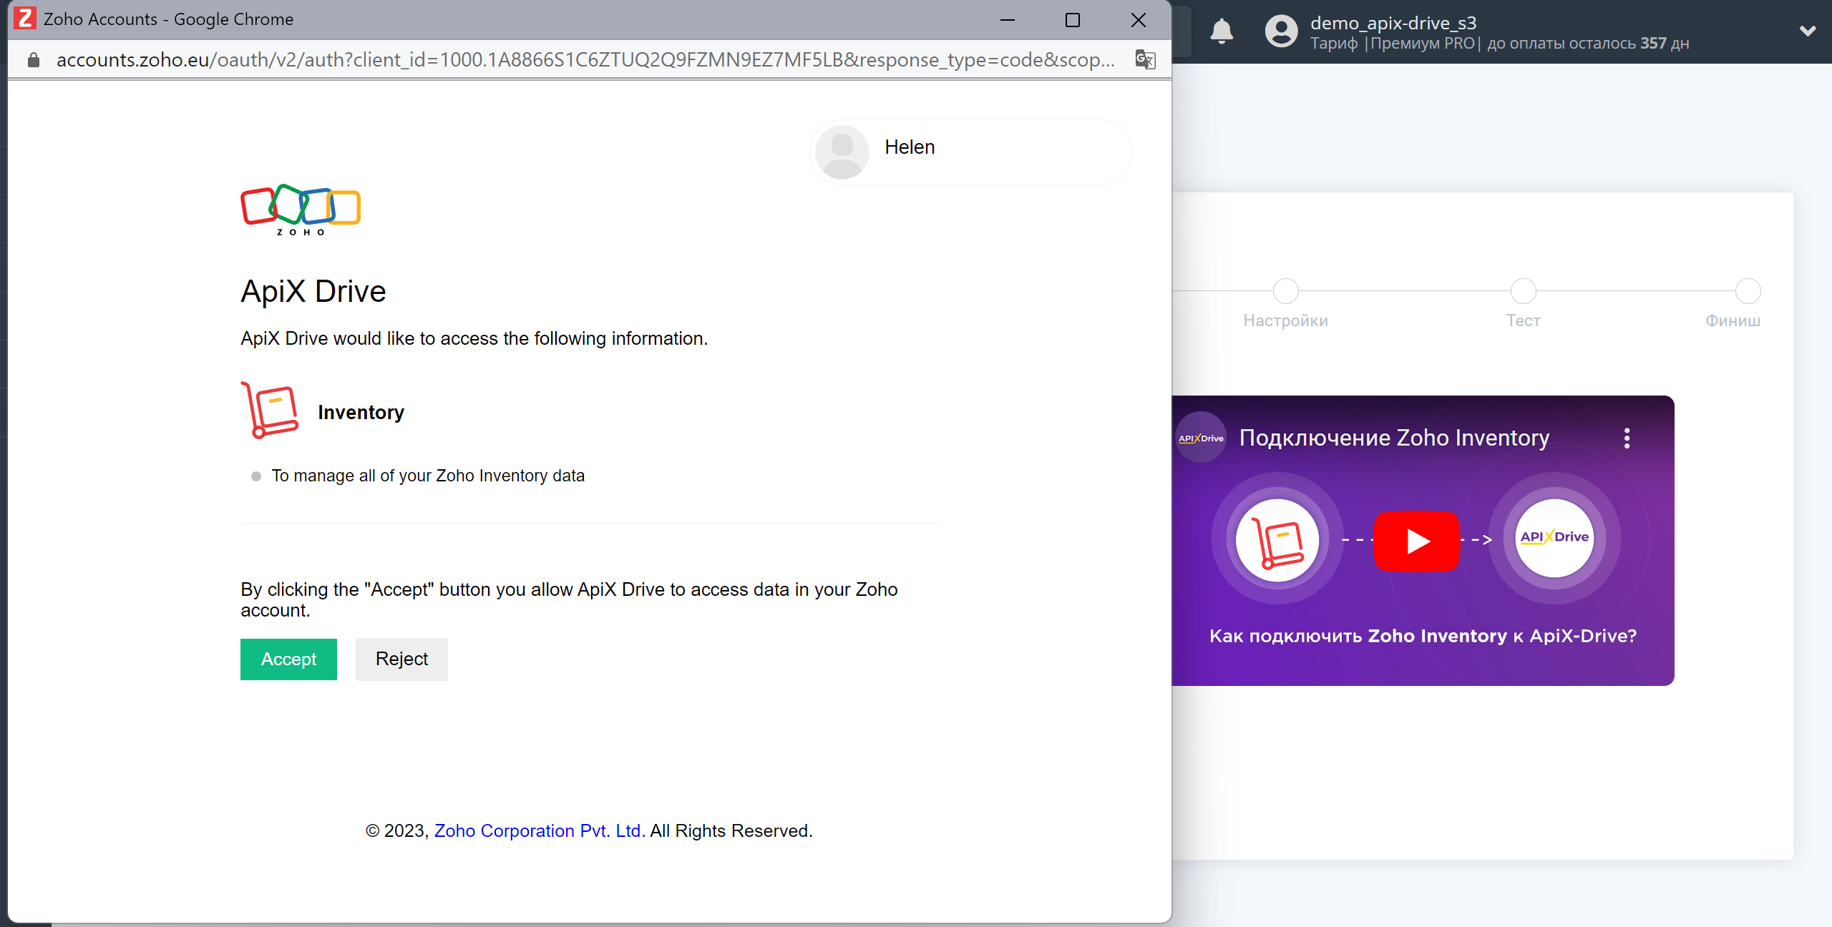This screenshot has height=927, width=1832.
Task: Expand the account dropdown chevron in ApiX-Drive
Action: coord(1808,31)
